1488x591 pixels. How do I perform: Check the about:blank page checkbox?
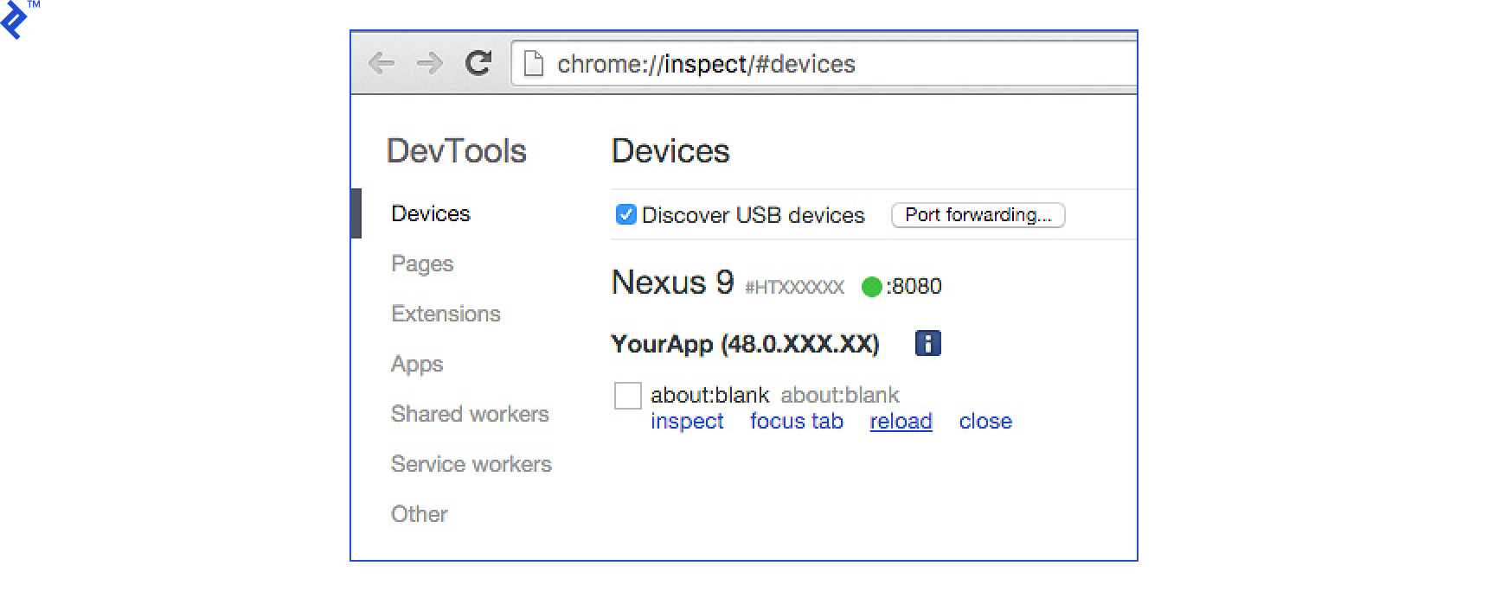629,395
